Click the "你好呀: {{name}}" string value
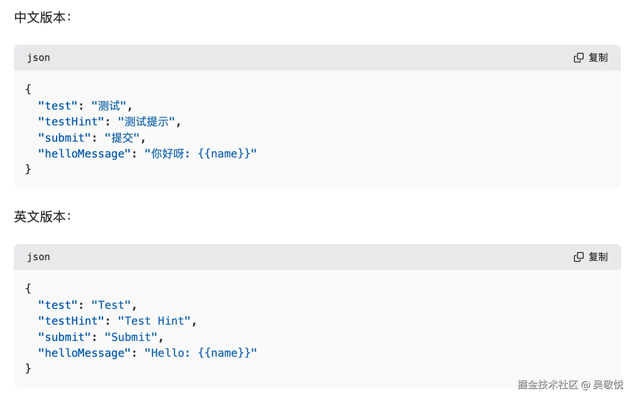 point(201,154)
